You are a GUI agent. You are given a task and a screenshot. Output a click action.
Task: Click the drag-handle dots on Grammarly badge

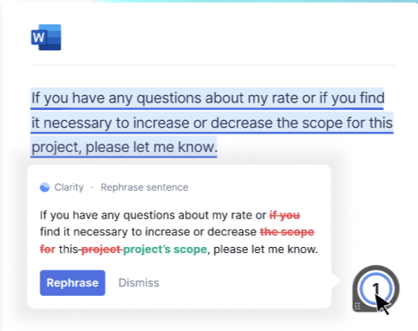(x=357, y=306)
